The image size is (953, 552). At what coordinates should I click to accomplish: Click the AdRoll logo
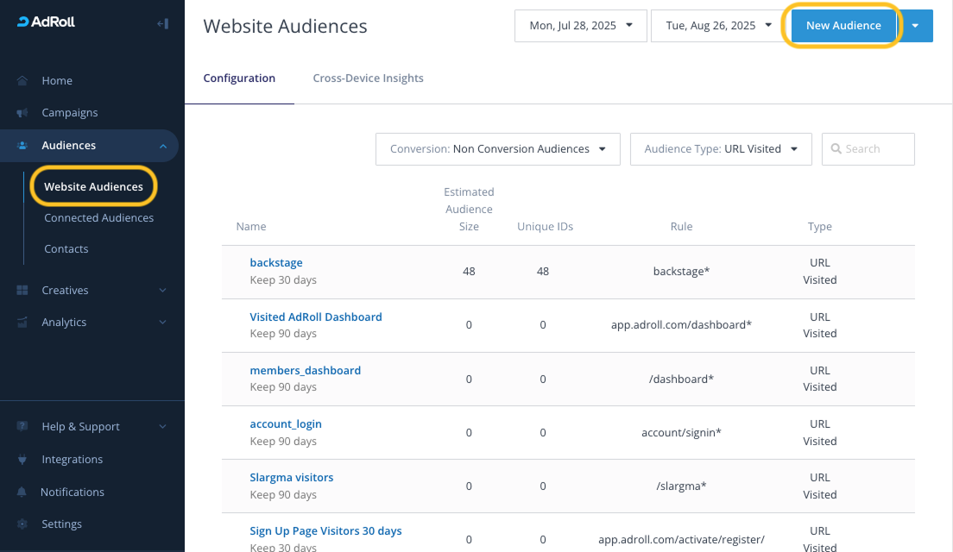coord(47,22)
